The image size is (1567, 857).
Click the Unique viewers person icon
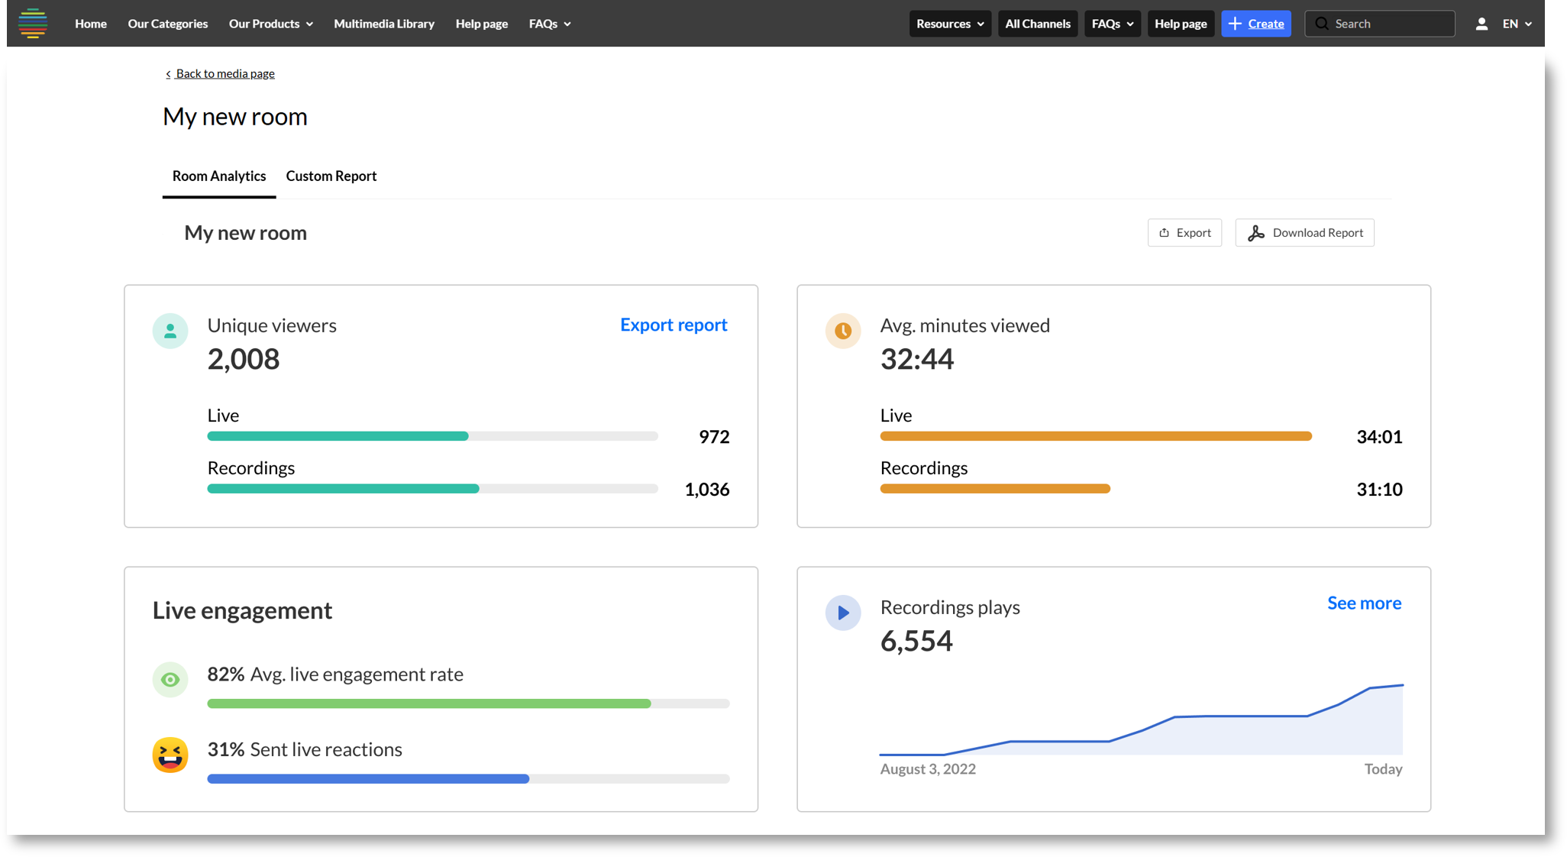[170, 331]
